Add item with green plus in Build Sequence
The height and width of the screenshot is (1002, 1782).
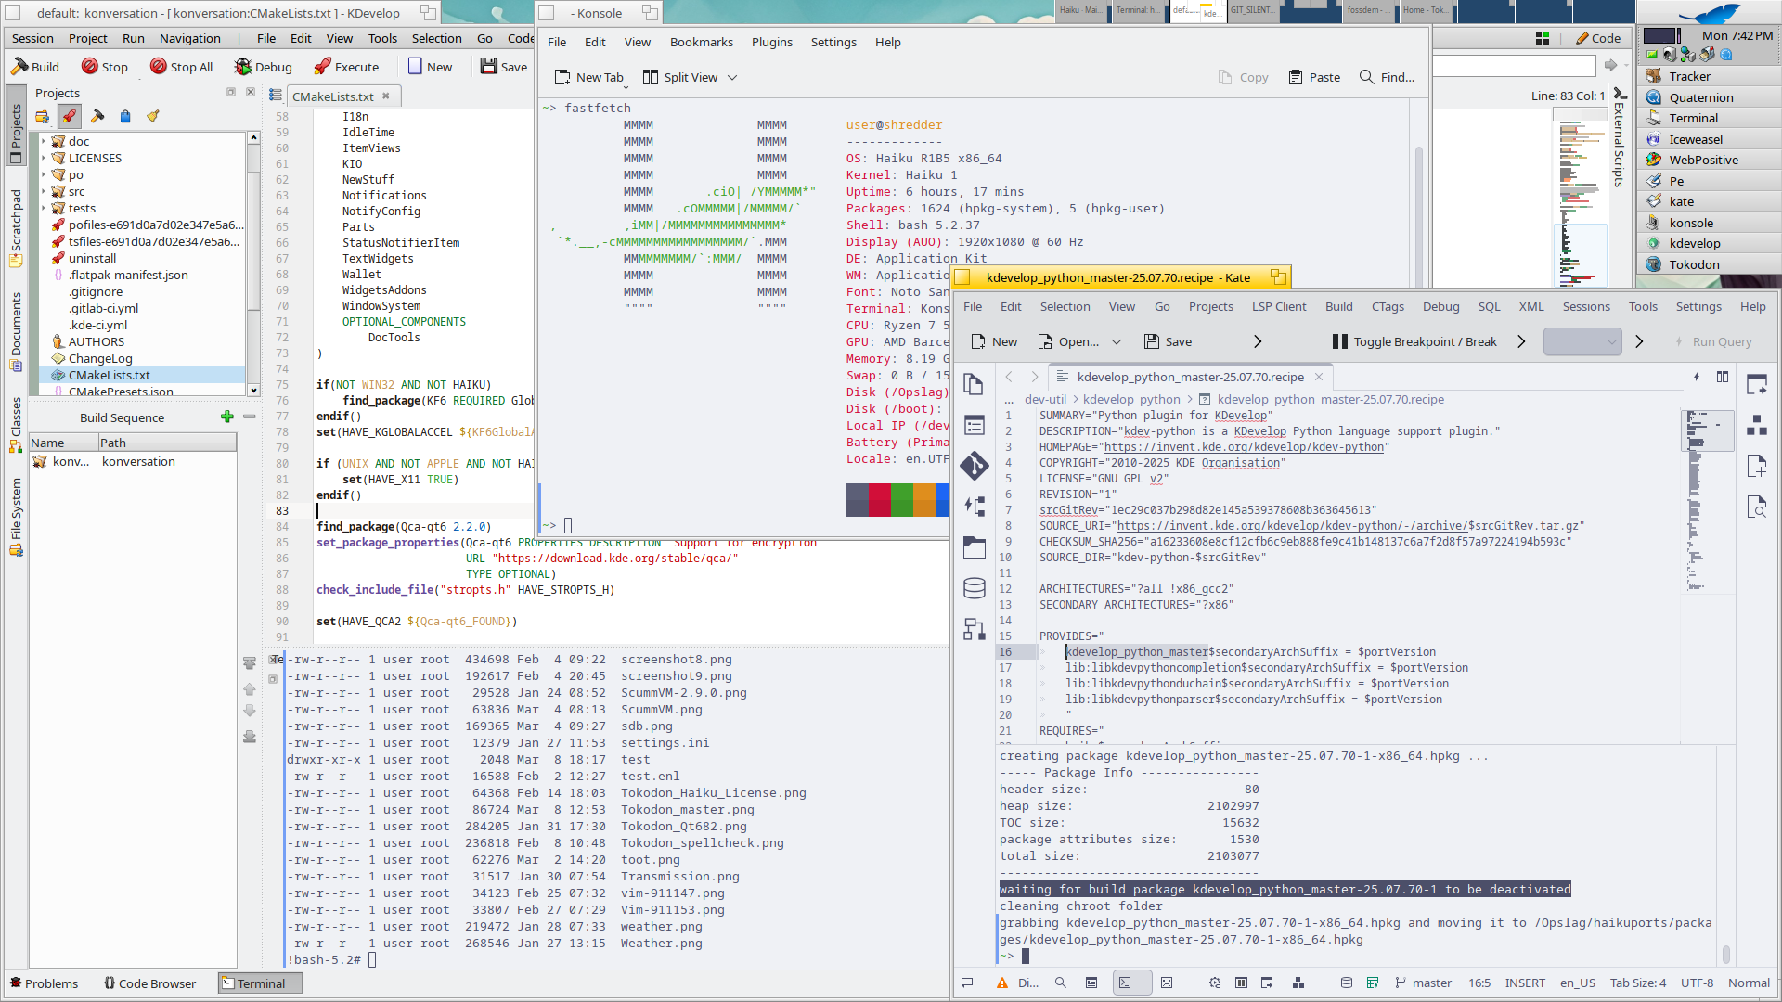tap(227, 417)
